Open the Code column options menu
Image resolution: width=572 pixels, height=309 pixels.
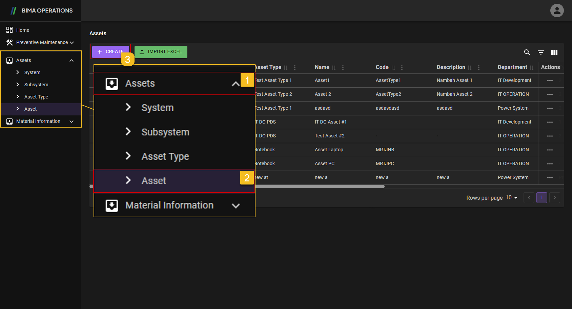pos(402,68)
